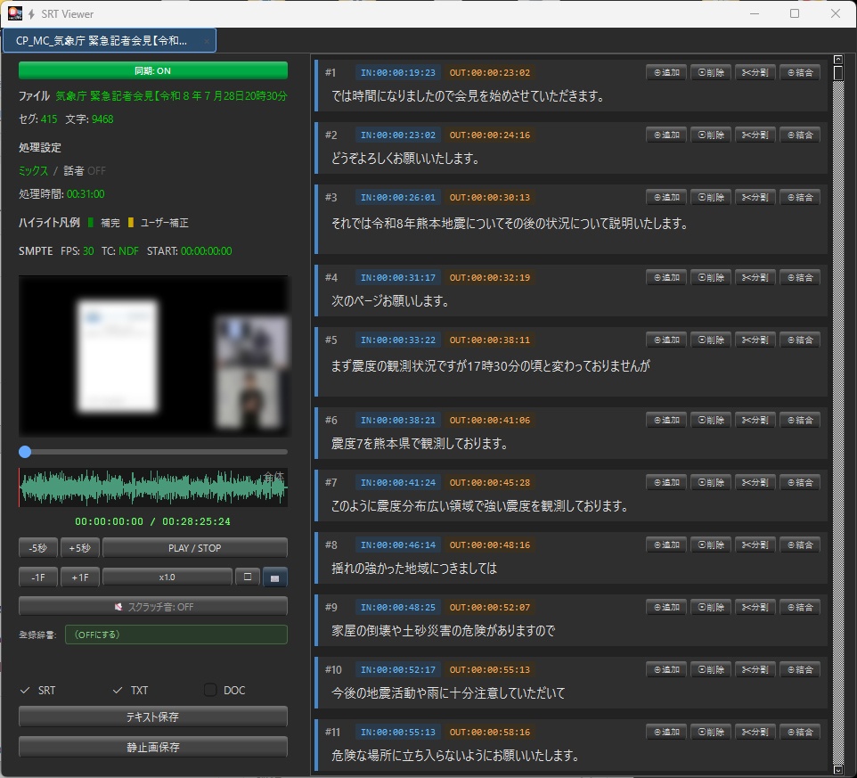This screenshot has height=778, width=857.
Task: Merge segment #4 using the 結合 button
Action: pos(800,277)
